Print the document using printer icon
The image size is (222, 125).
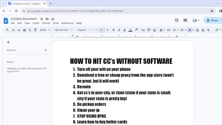(x=24, y=30)
